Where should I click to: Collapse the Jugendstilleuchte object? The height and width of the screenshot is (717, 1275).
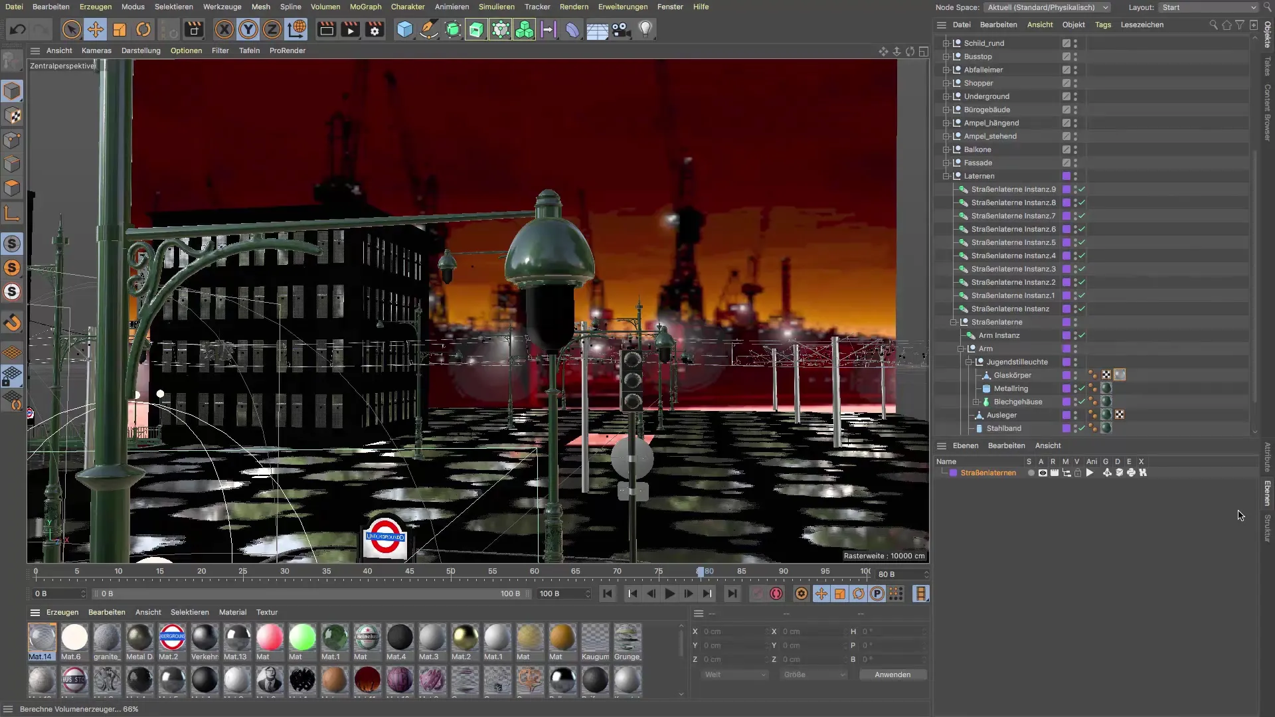pos(968,362)
